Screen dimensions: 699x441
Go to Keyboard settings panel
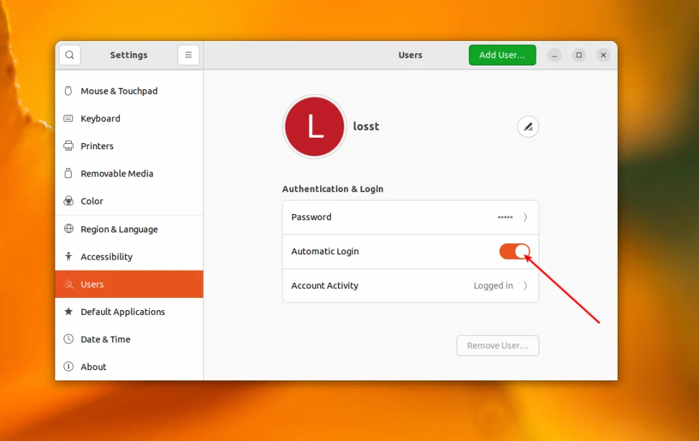[x=129, y=119]
